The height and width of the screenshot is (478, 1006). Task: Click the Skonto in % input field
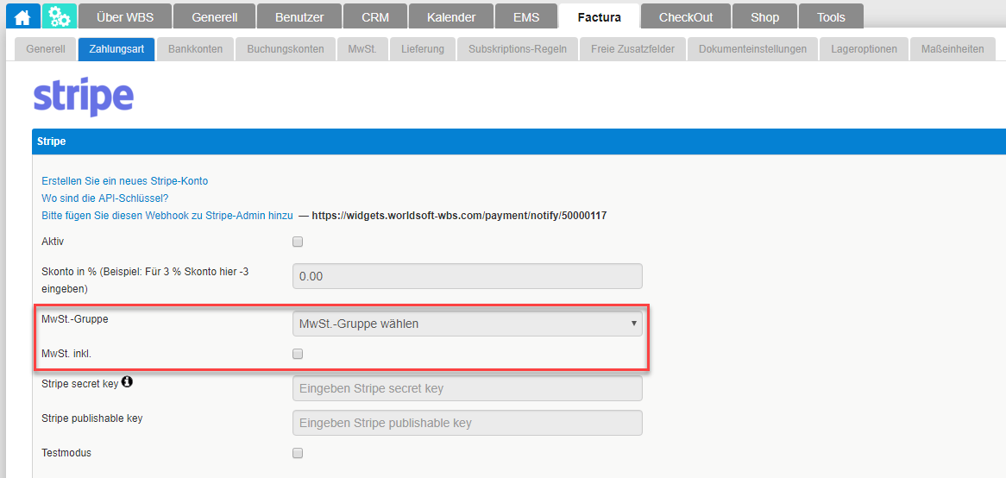[468, 276]
